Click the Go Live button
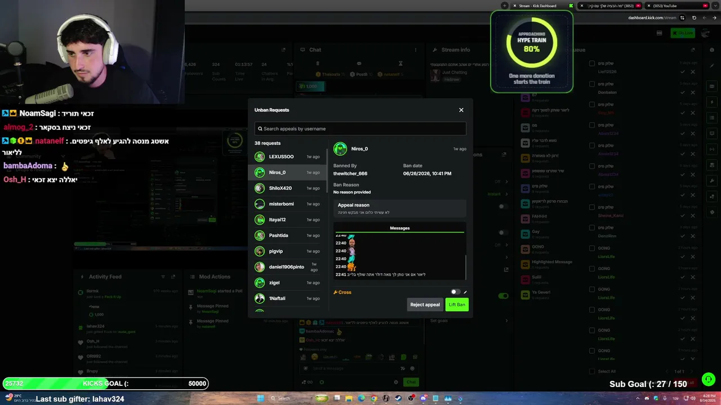 click(683, 33)
